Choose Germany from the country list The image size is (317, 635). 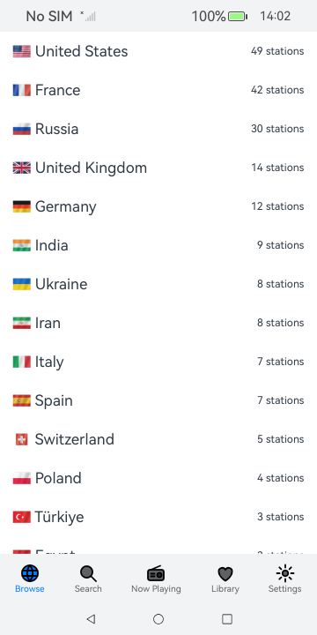(x=158, y=206)
